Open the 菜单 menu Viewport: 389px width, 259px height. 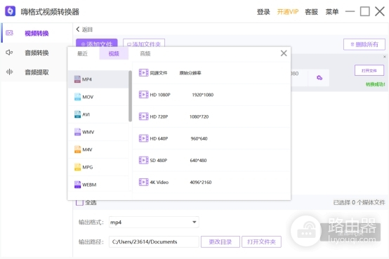pyautogui.click(x=332, y=12)
